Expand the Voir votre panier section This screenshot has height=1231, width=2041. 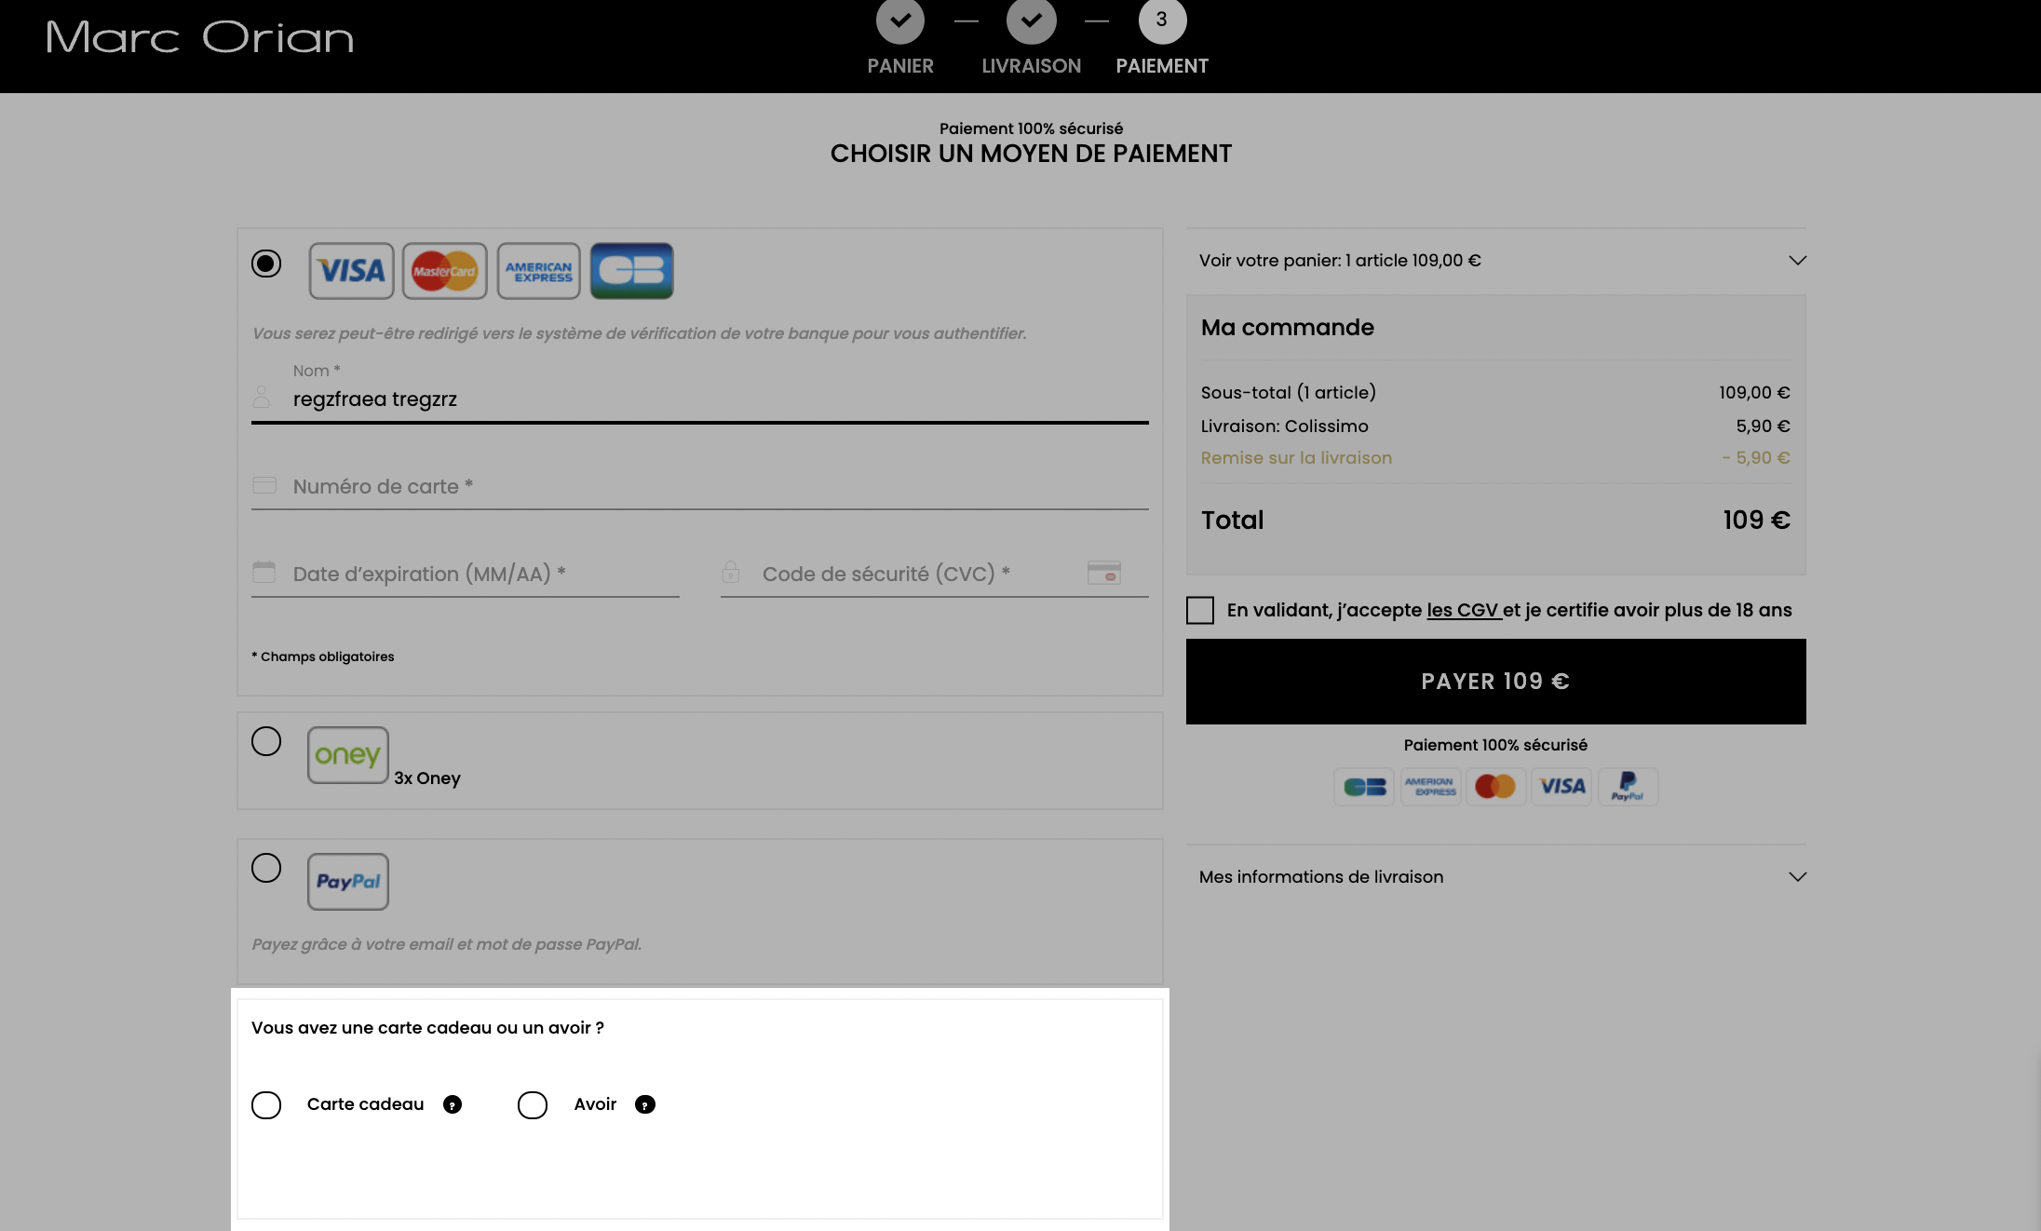pos(1496,261)
